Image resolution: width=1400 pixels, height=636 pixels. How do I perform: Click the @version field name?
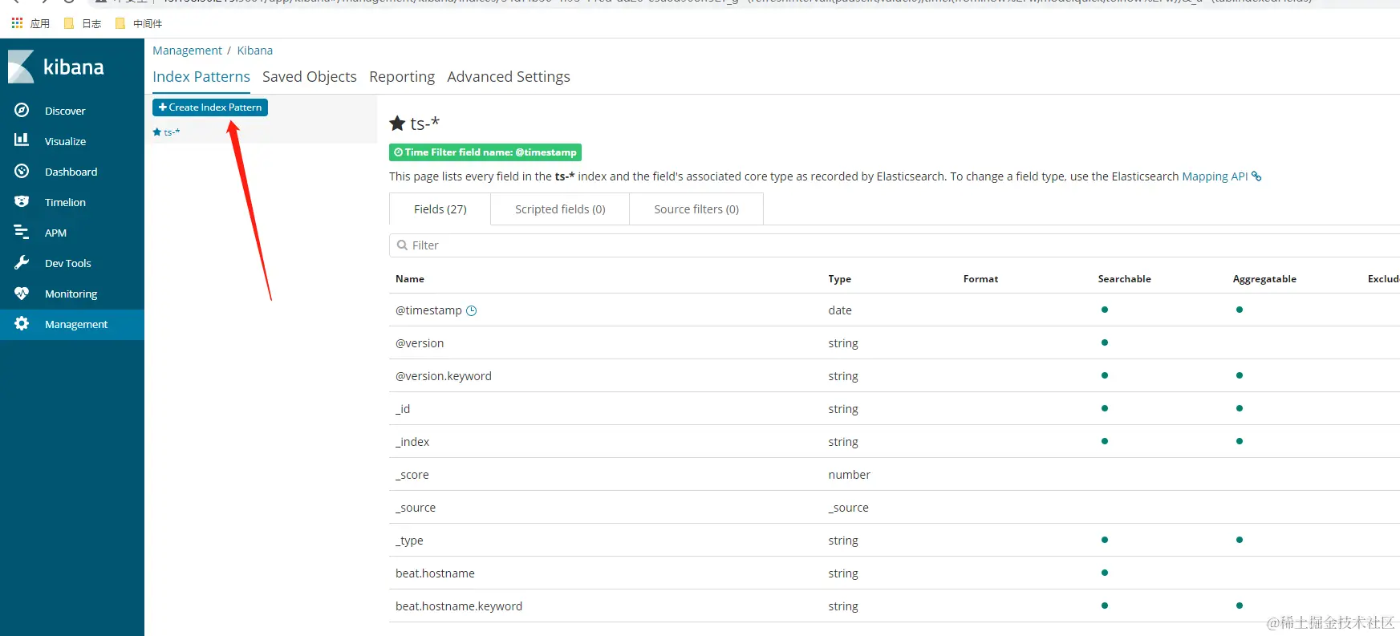pos(420,343)
